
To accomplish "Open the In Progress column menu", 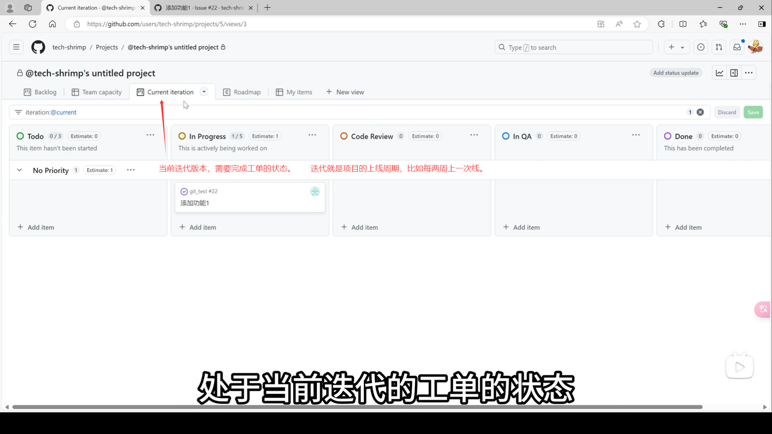I will pyautogui.click(x=312, y=135).
